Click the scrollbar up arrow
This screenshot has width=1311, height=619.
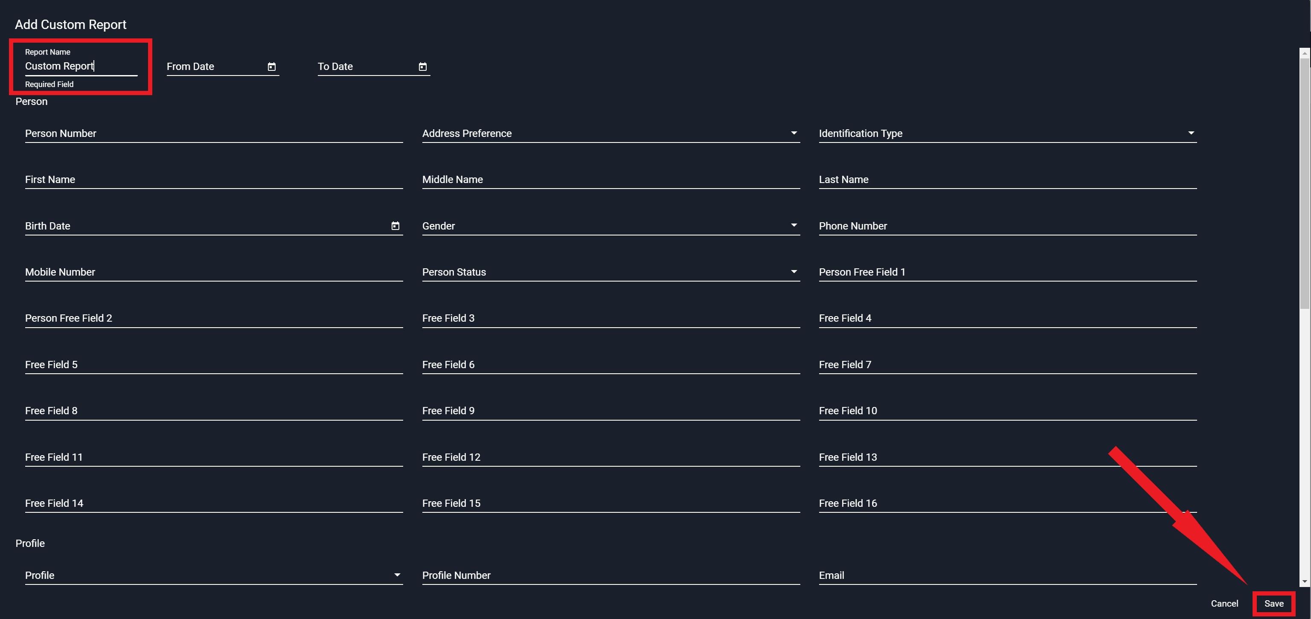[1304, 53]
